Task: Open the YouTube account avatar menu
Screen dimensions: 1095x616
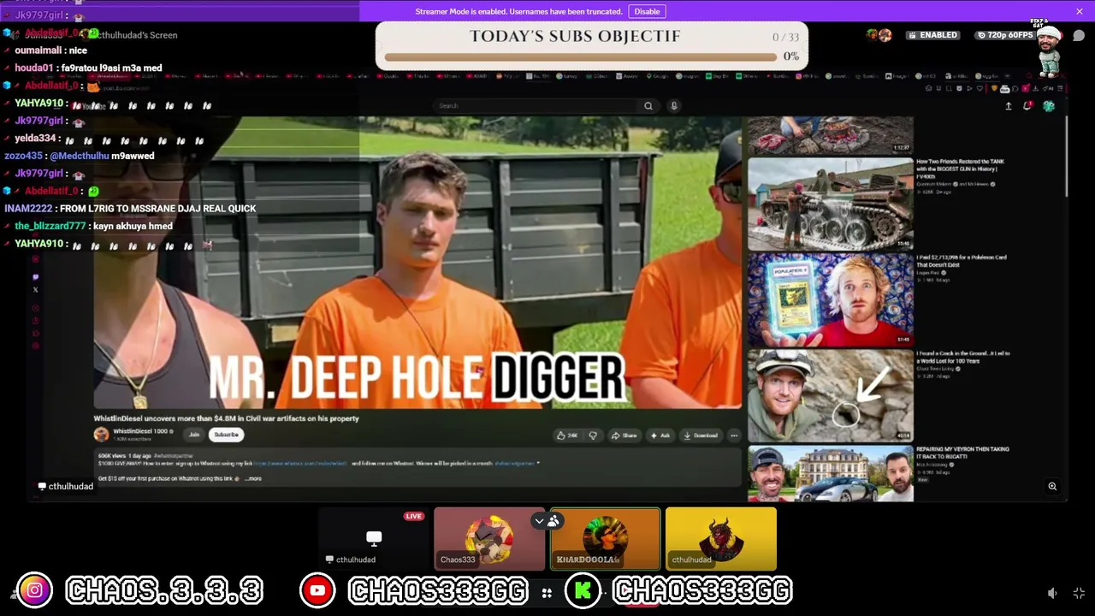Action: pyautogui.click(x=1049, y=106)
